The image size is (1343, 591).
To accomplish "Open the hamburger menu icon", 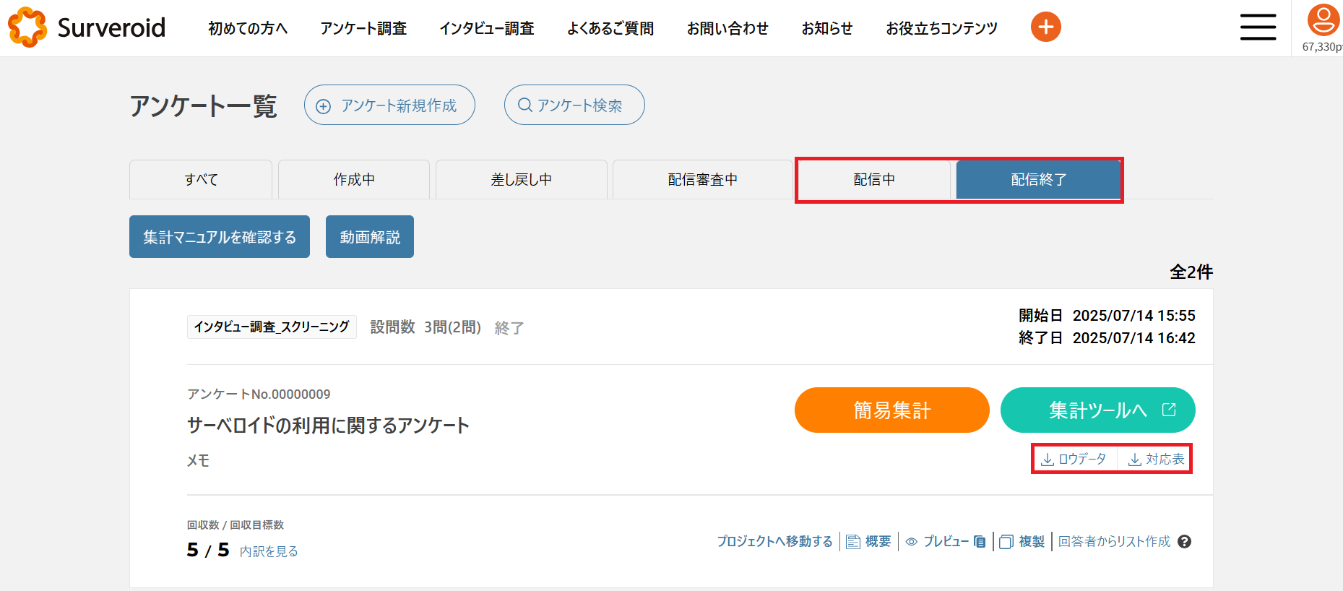I will (x=1258, y=27).
